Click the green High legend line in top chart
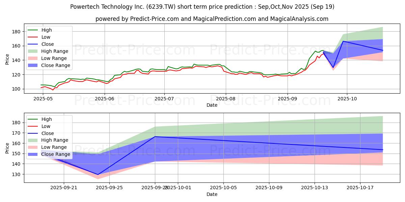 point(34,30)
